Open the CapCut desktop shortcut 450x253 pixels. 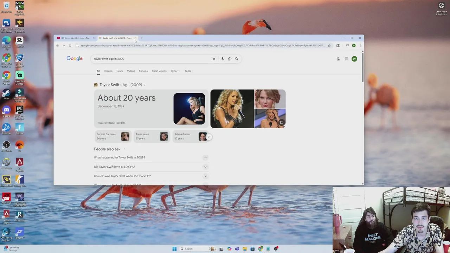pyautogui.click(x=19, y=41)
